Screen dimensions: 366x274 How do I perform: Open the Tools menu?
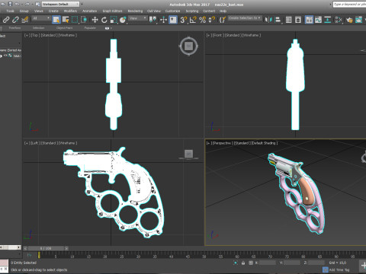10,11
